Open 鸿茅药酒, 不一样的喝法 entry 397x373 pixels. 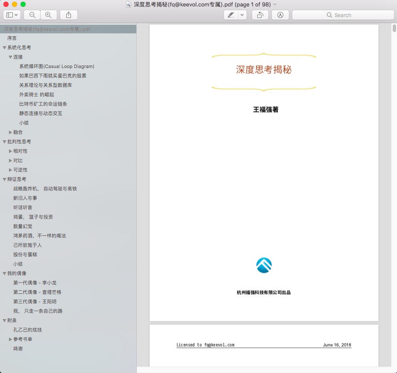tap(39, 236)
